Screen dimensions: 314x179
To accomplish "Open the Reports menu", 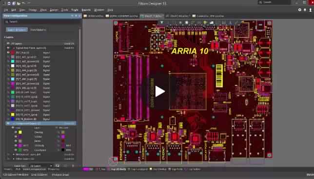I will point(86,10).
